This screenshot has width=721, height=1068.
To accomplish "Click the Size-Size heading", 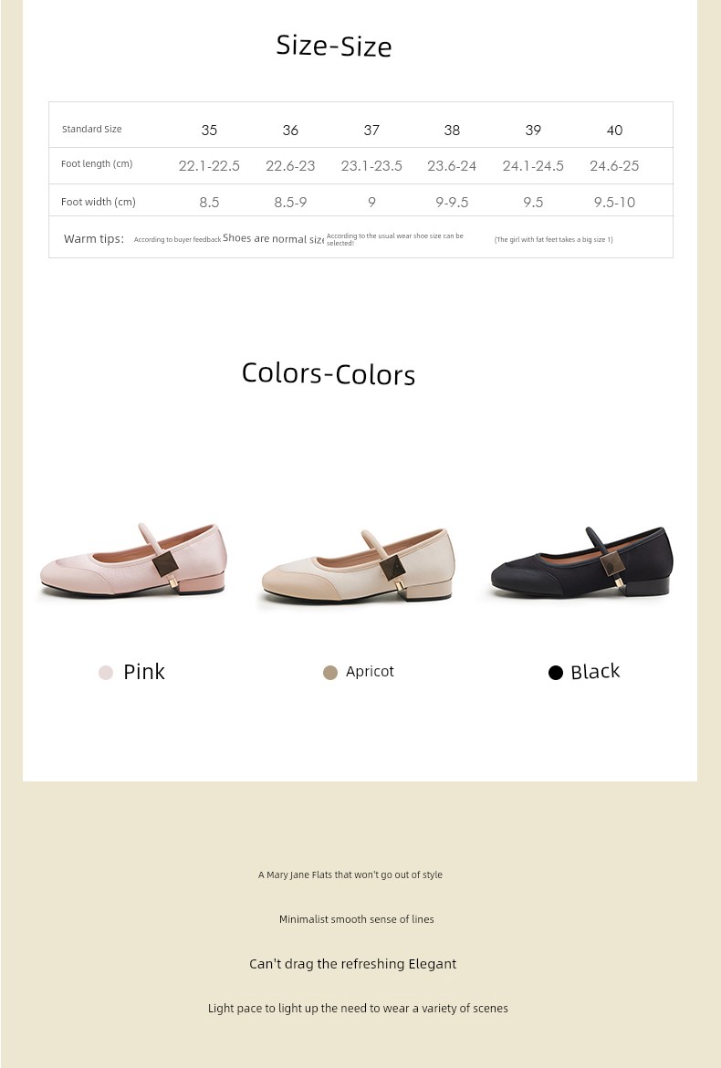I will [334, 46].
